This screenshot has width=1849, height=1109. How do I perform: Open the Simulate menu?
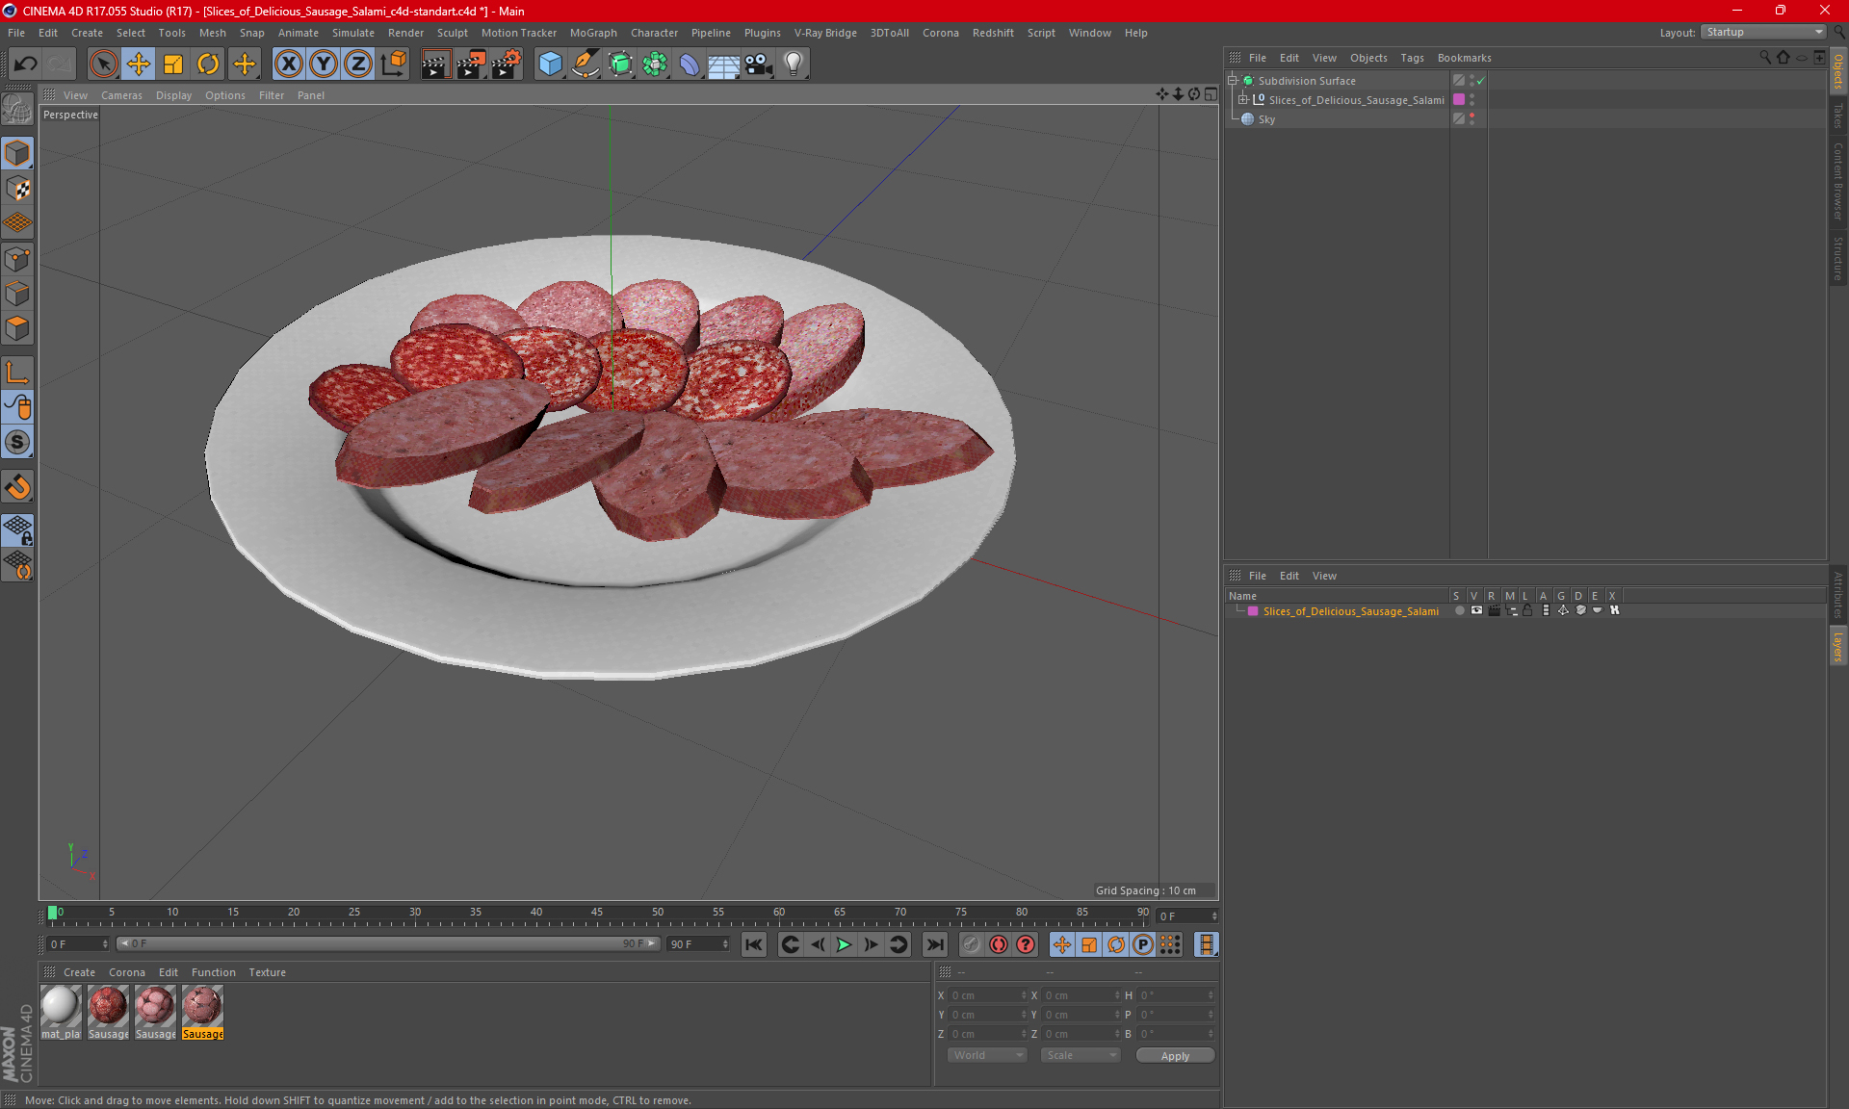[353, 33]
